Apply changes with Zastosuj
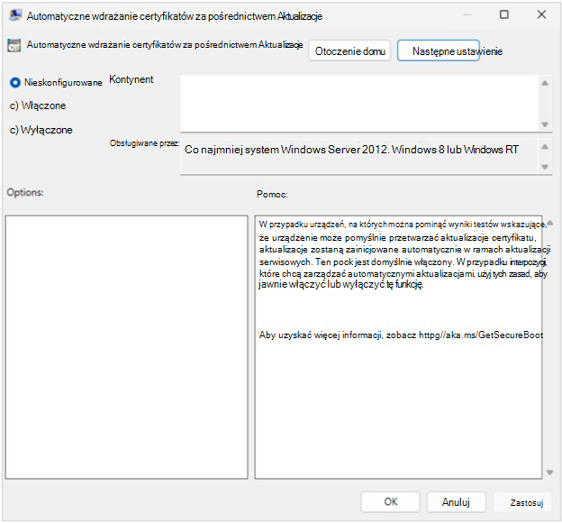Image resolution: width=562 pixels, height=523 pixels. [x=522, y=502]
